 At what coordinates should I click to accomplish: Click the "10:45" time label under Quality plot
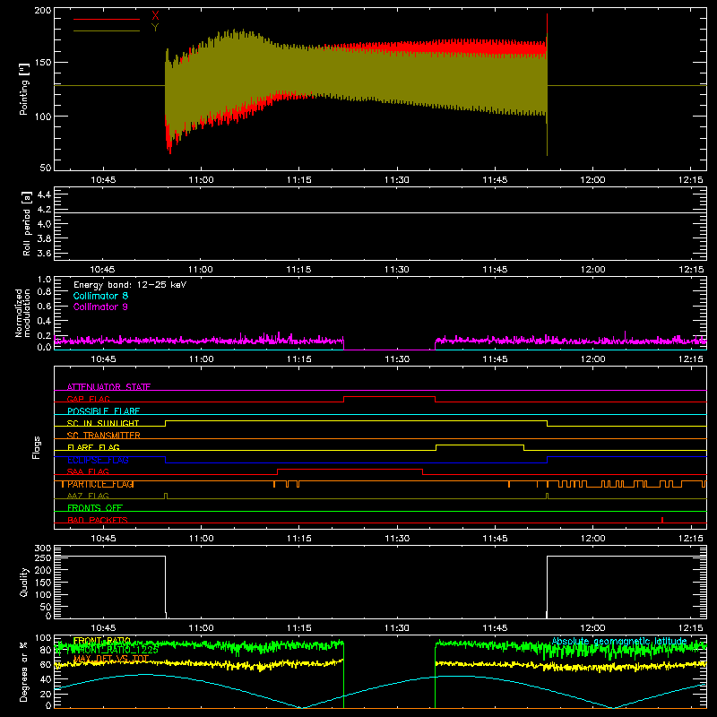103,628
